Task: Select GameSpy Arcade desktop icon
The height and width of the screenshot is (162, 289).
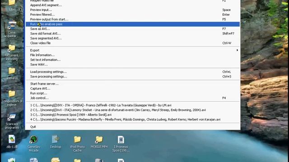Action: tap(33, 144)
